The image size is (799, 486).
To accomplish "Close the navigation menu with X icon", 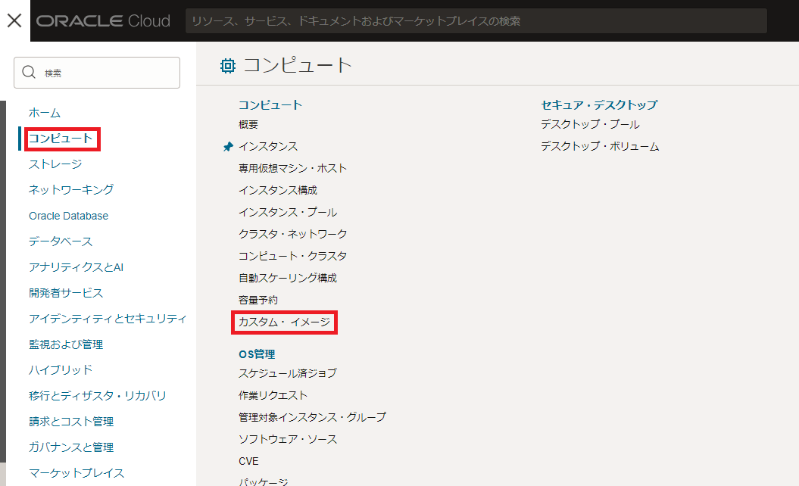I will (x=14, y=20).
